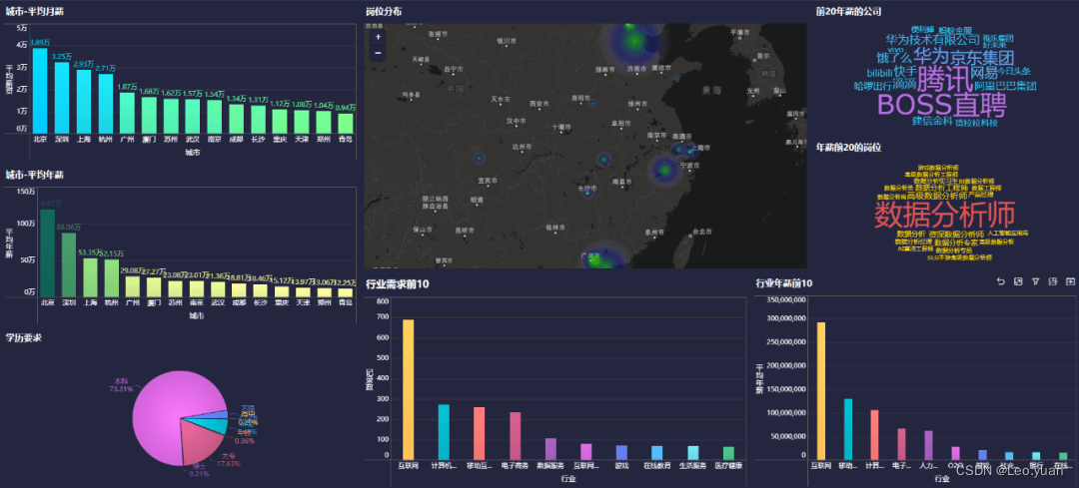Click the 3.89万 label above 北京 bar
Image resolution: width=1079 pixels, height=488 pixels.
pyautogui.click(x=40, y=43)
